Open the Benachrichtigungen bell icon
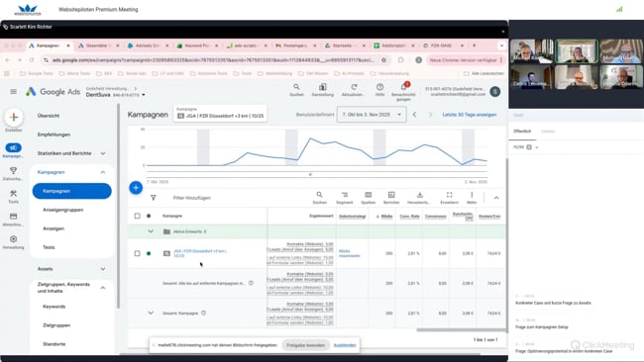The height and width of the screenshot is (362, 644). pos(403,87)
